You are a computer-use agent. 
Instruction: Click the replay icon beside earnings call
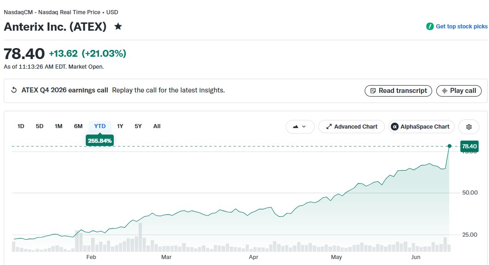(14, 90)
